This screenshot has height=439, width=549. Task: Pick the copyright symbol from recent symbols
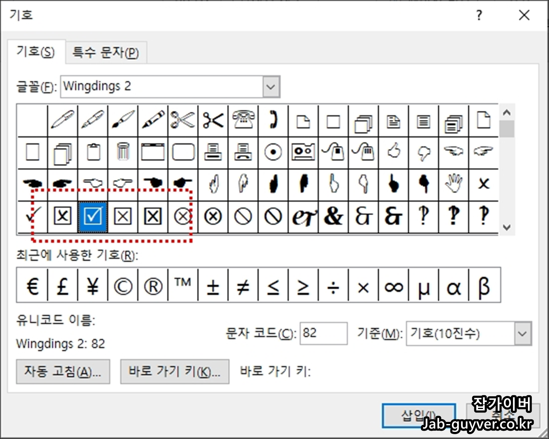click(123, 285)
